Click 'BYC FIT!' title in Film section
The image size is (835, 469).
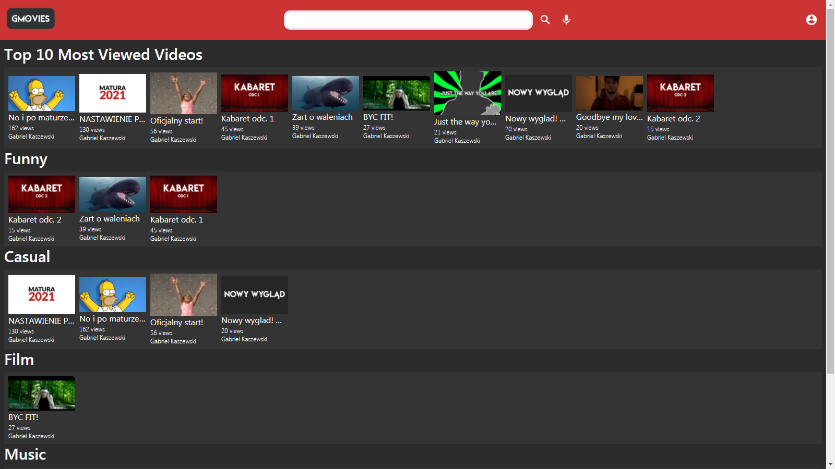23,417
